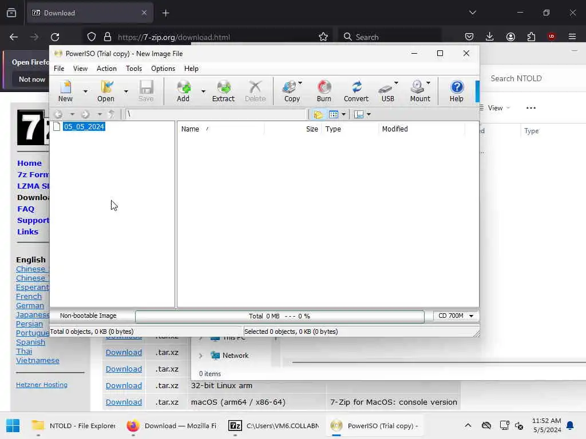Click Not now in Firefox prompt
The height and width of the screenshot is (439, 586).
click(x=32, y=79)
